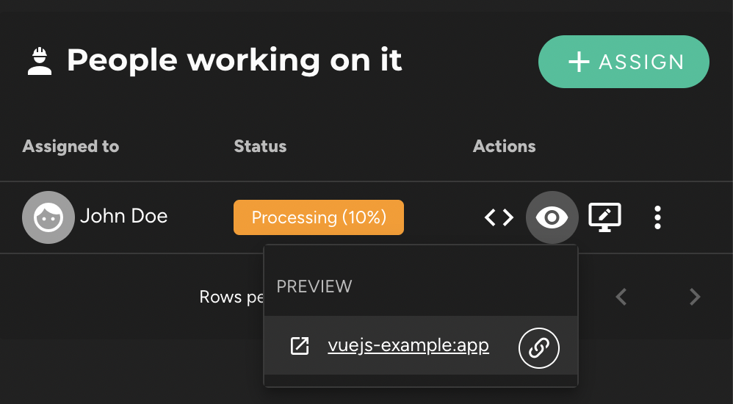Click the code brackets action icon

click(x=499, y=217)
